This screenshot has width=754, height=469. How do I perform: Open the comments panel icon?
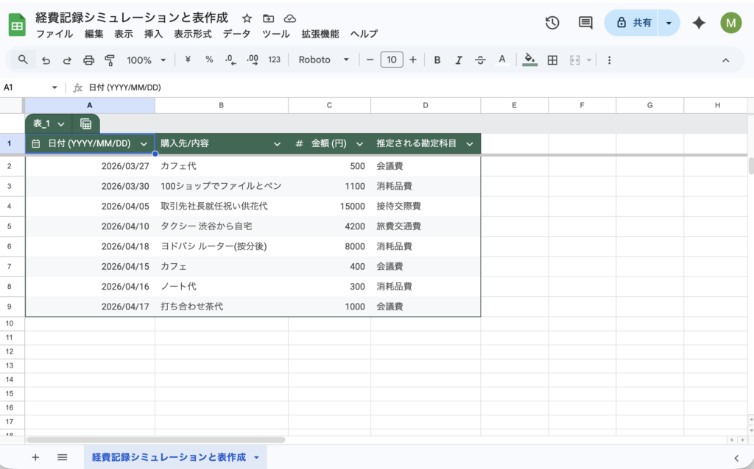(585, 23)
